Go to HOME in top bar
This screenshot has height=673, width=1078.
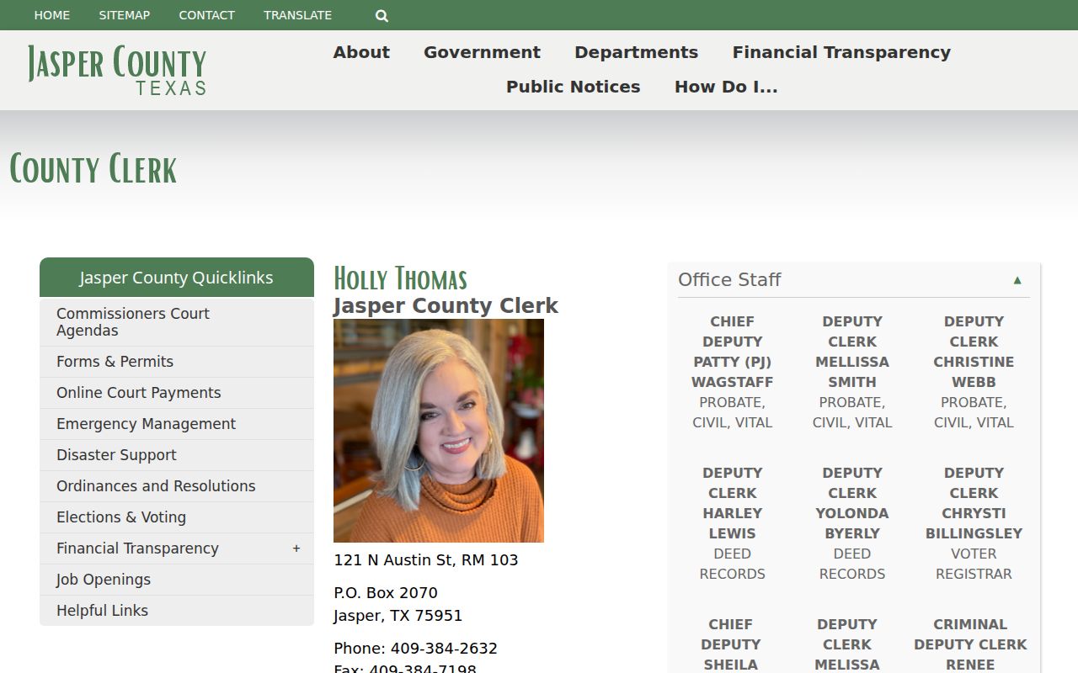(x=52, y=15)
